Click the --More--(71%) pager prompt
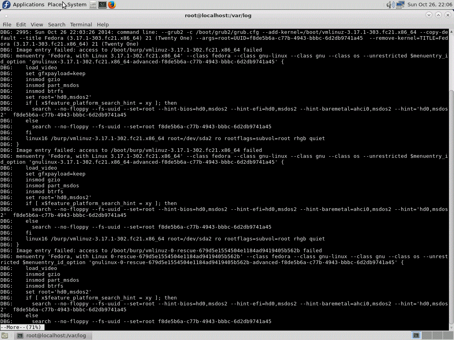 (x=22, y=327)
